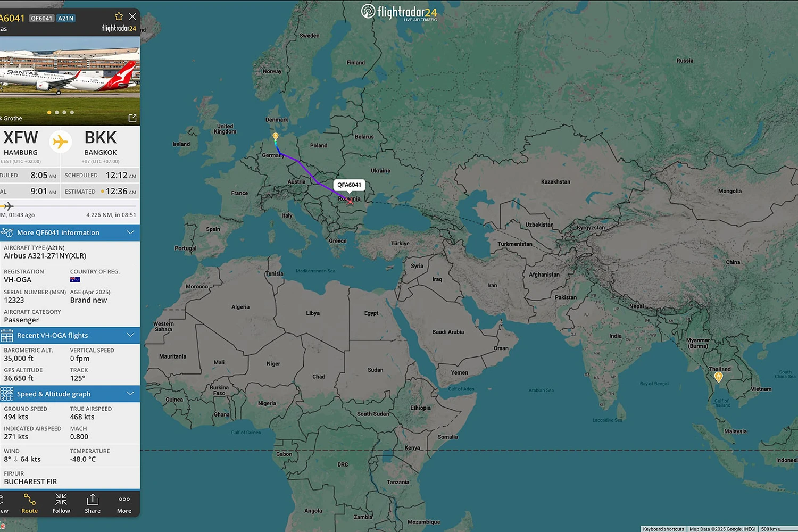This screenshot has width=798, height=532.
Task: Click the Brand new age value
Action: [x=88, y=300]
